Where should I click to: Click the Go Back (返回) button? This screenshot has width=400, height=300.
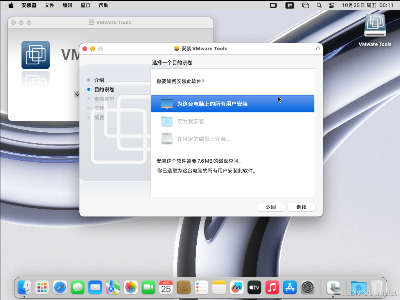(271, 207)
